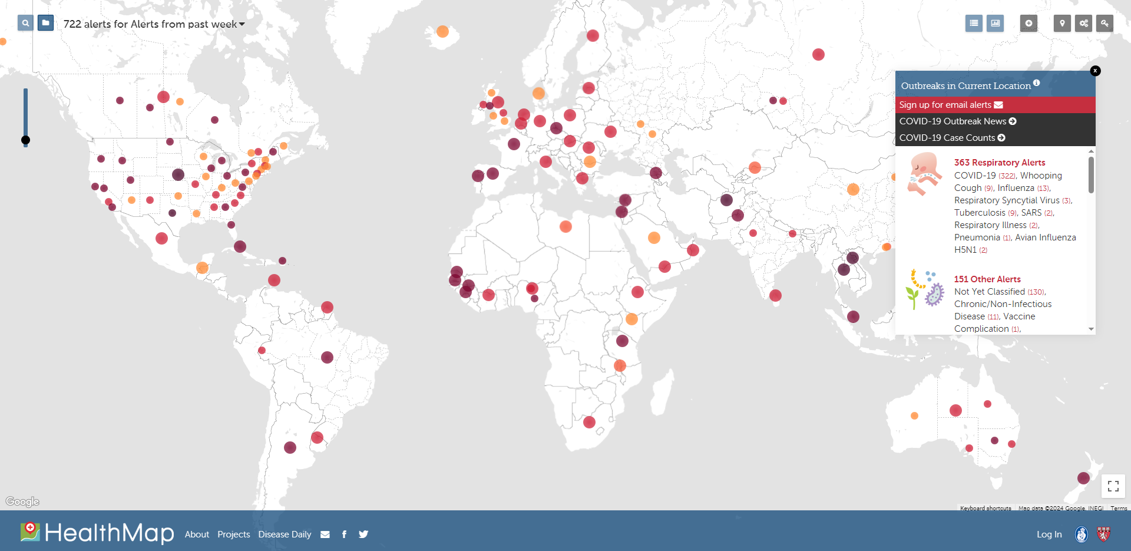Toggle fullscreen map view
Screen dimensions: 1131x551
click(1113, 486)
